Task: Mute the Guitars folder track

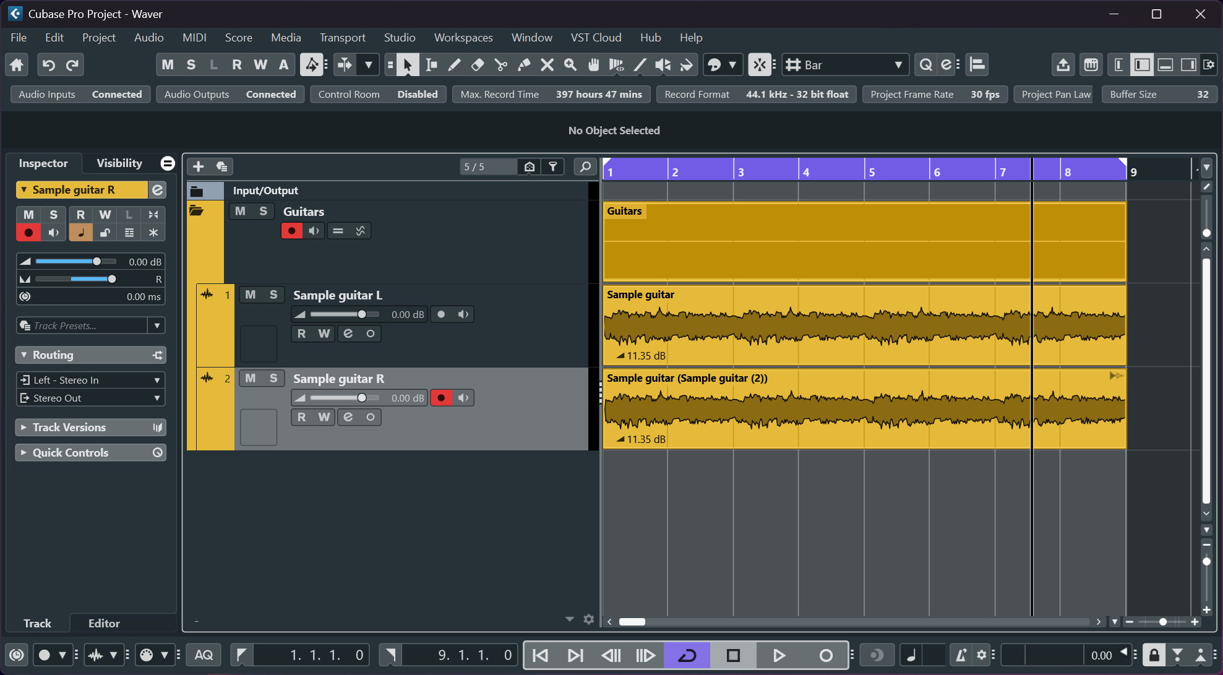Action: click(x=240, y=211)
